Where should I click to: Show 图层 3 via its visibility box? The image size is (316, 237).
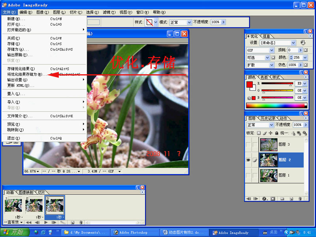(248, 145)
